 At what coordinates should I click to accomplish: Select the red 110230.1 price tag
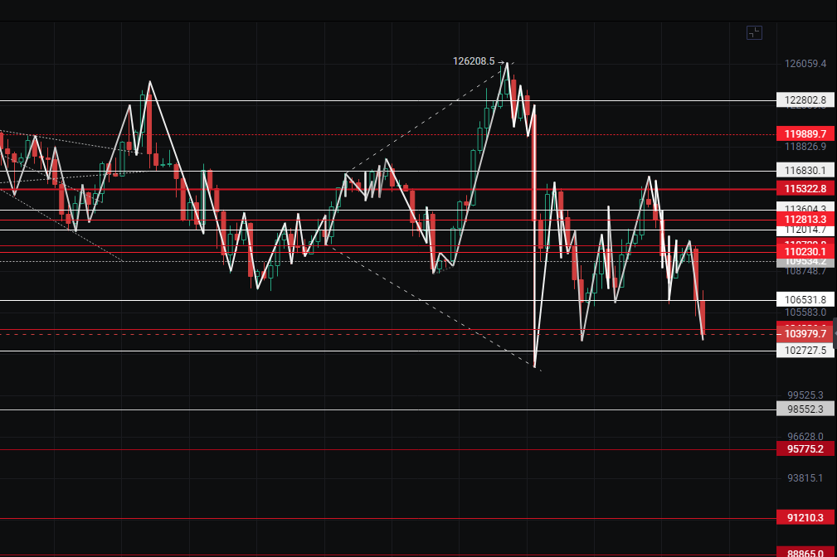coord(805,251)
